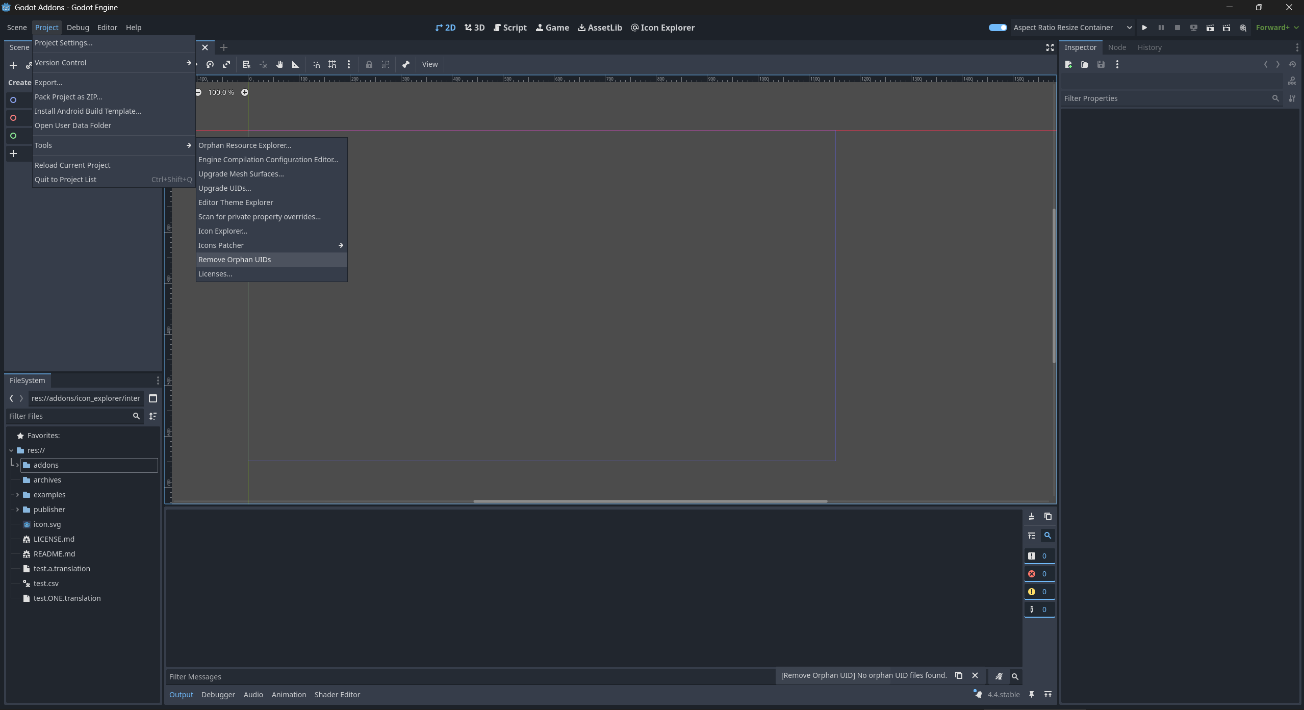
Task: Expand the addons folder
Action: [17, 465]
